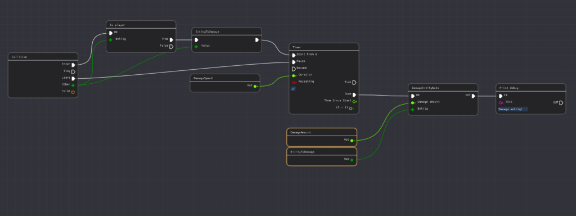Screen dimensions: 576x216
Task: Click the red Repeating pin on Timer
Action: click(x=294, y=82)
